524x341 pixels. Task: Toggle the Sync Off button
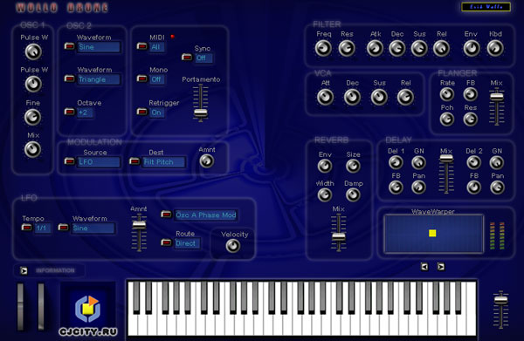187,58
